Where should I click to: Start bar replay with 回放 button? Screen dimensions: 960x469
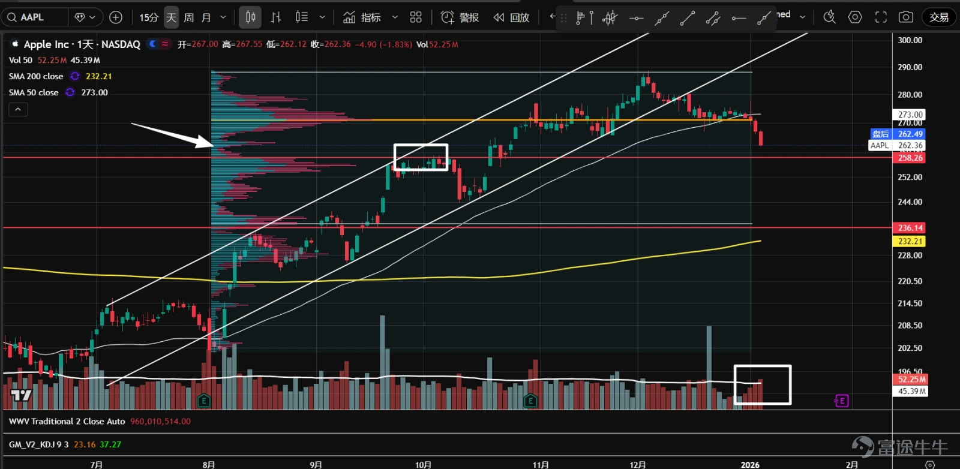512,17
